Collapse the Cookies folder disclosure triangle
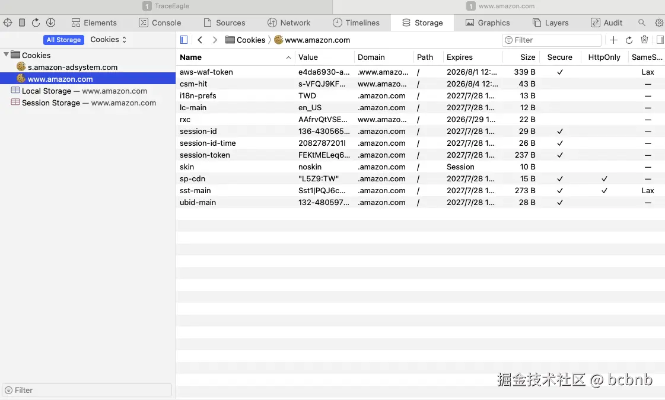This screenshot has height=400, width=665. (6, 55)
